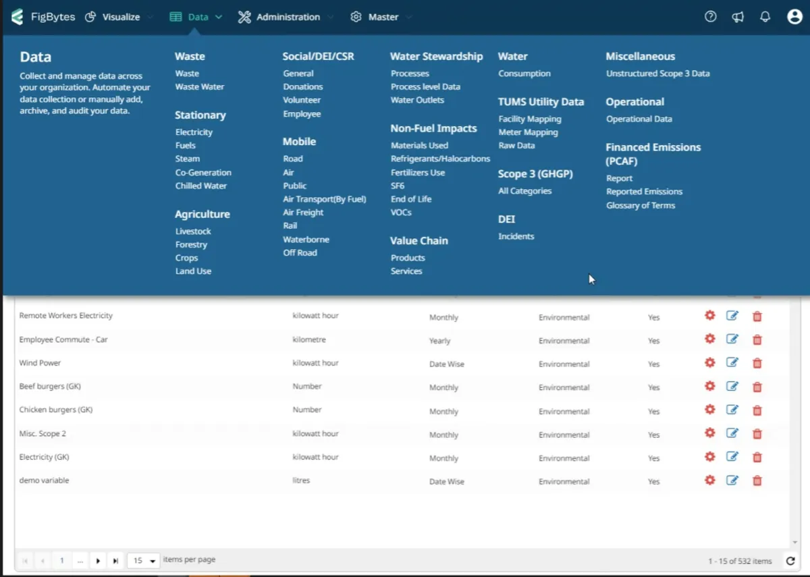Click the pager ellipsis for more pages
The height and width of the screenshot is (577, 810).
(x=80, y=561)
